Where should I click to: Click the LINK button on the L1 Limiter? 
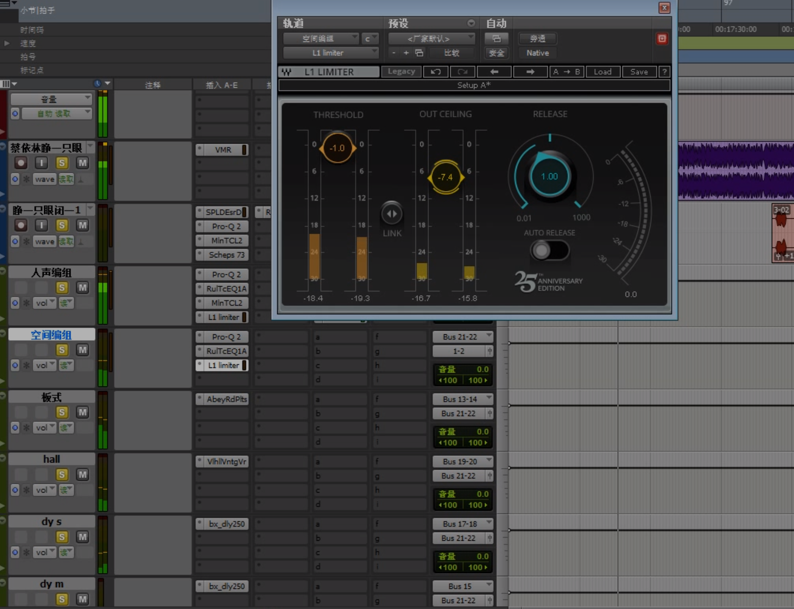point(391,214)
